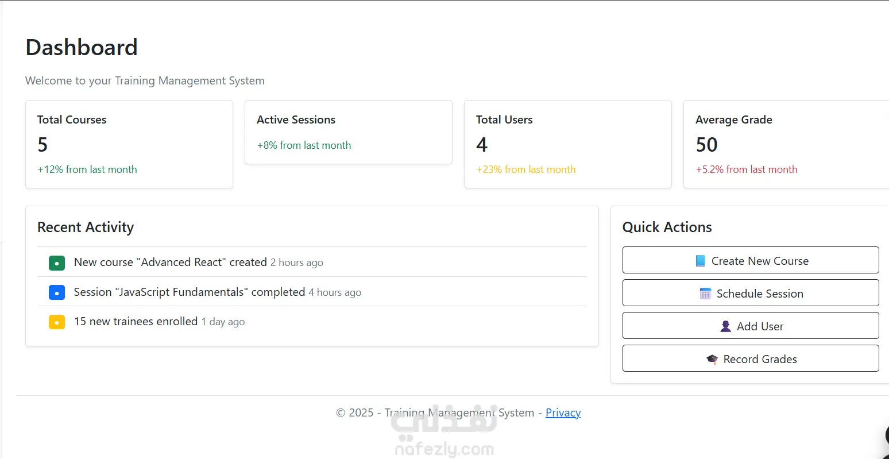This screenshot has width=889, height=459.
Task: Select the "JavaScript Fundamentals" completed activity entry
Action: [x=190, y=292]
